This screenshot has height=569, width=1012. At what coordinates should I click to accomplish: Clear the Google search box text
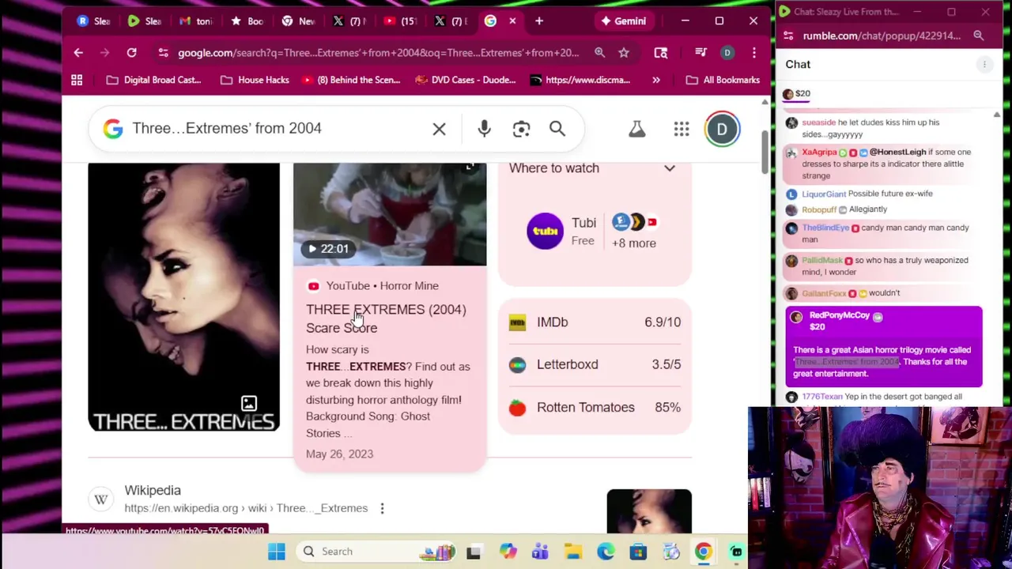pyautogui.click(x=439, y=129)
